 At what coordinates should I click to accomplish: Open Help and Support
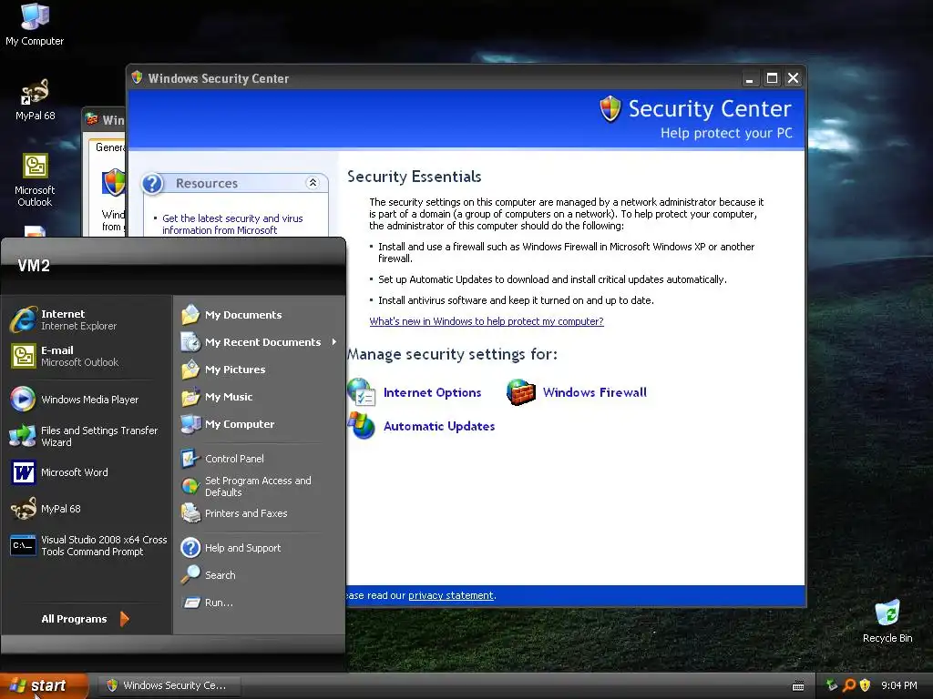[x=260, y=547]
